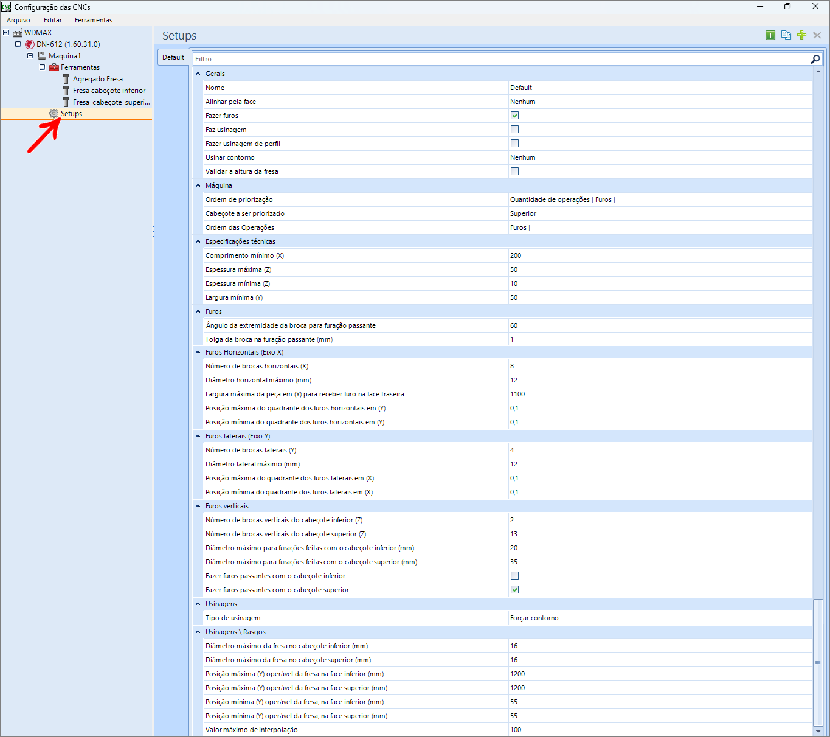This screenshot has width=830, height=737.
Task: Collapse the WDMAX tree node
Action: pos(6,33)
